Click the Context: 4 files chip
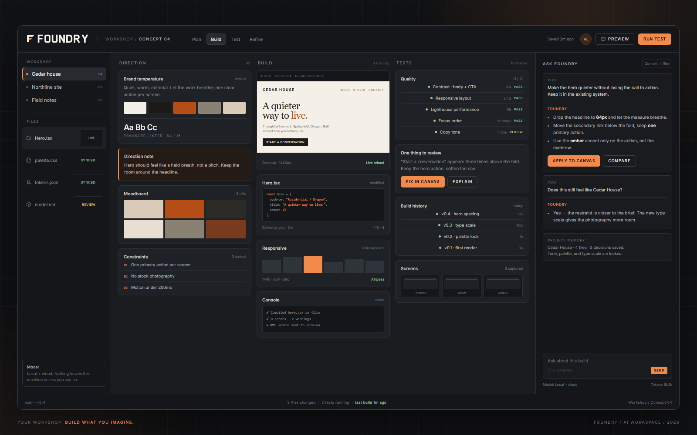The image size is (697, 435). (657, 64)
